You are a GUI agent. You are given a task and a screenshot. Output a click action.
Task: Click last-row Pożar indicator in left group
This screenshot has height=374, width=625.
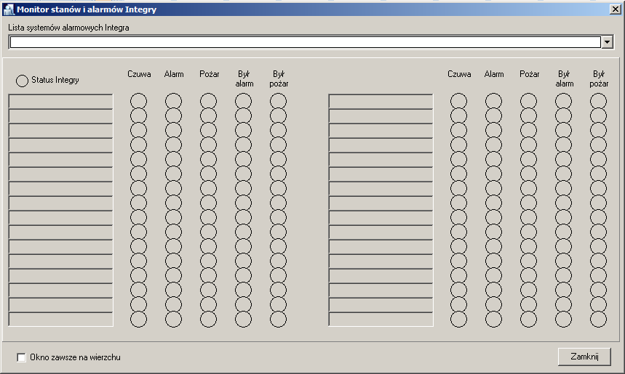(x=209, y=319)
